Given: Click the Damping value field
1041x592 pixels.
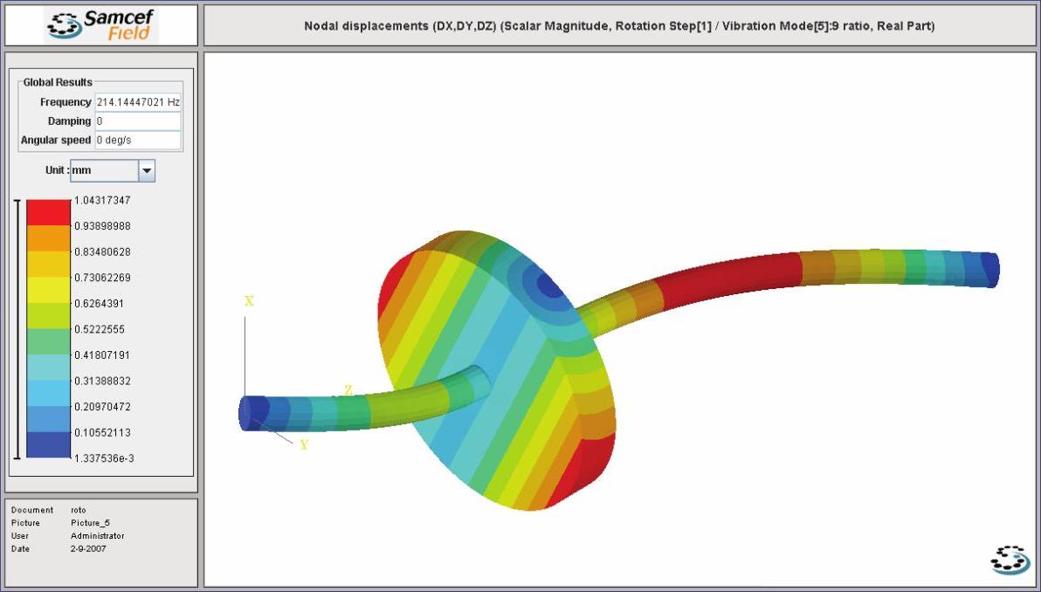Looking at the screenshot, I should [x=138, y=121].
